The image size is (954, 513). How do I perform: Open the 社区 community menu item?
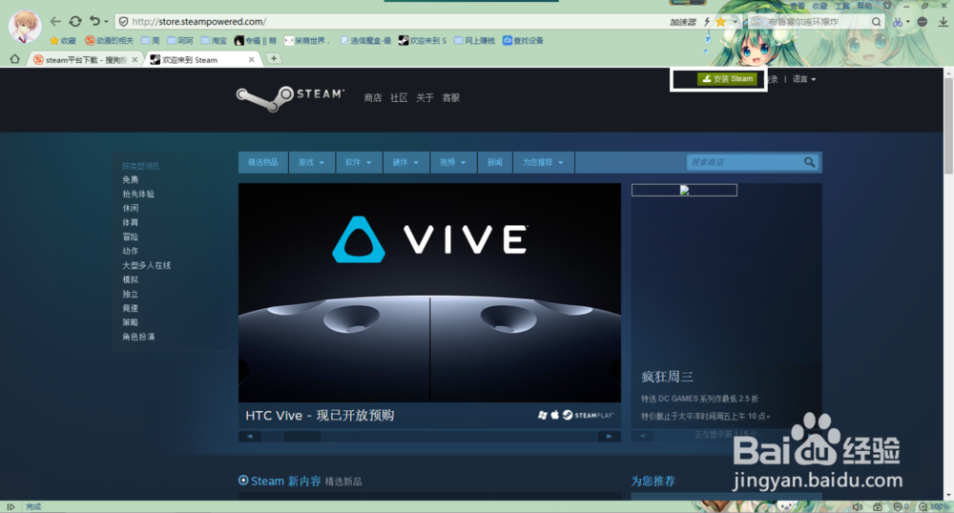399,98
